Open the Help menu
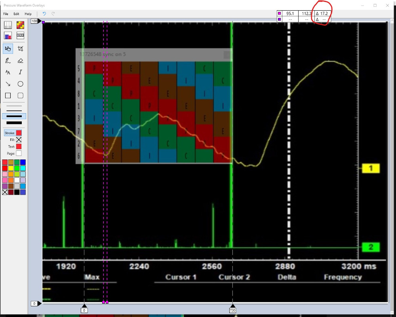This screenshot has width=396, height=317. pos(28,14)
